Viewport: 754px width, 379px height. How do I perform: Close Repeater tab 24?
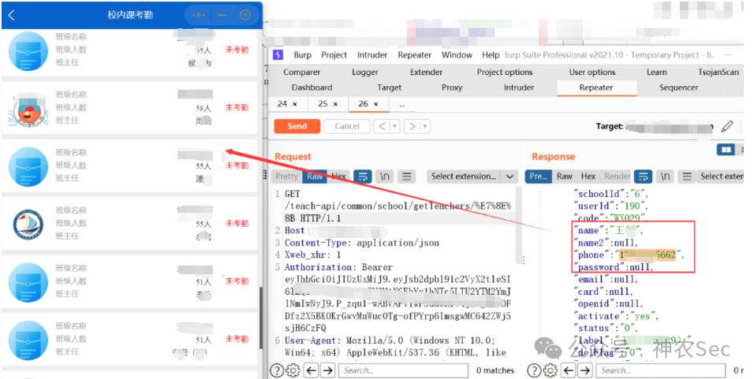(295, 104)
